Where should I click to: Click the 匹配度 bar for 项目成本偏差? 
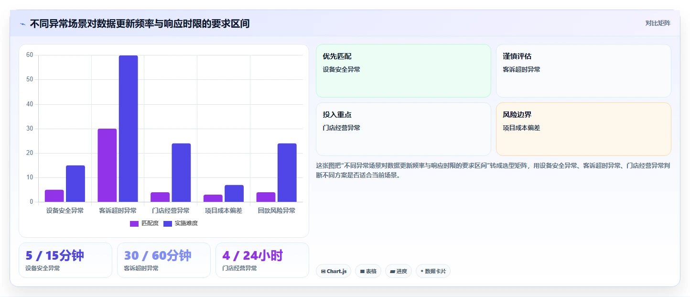pyautogui.click(x=213, y=198)
